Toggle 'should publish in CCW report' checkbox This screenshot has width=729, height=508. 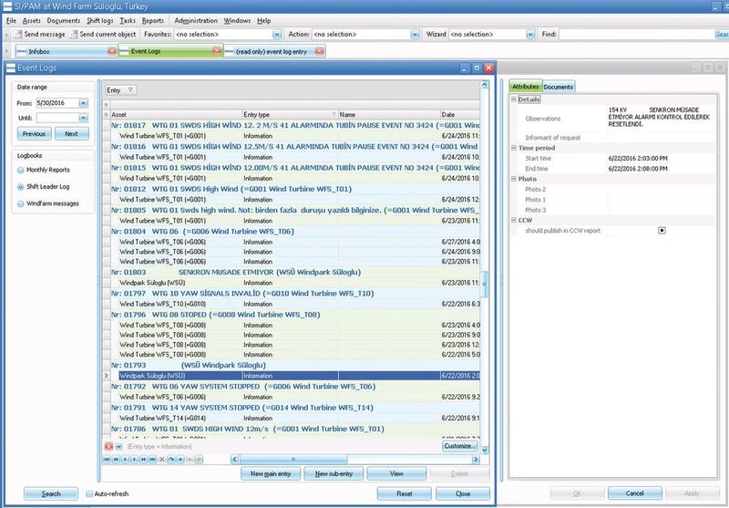click(662, 231)
